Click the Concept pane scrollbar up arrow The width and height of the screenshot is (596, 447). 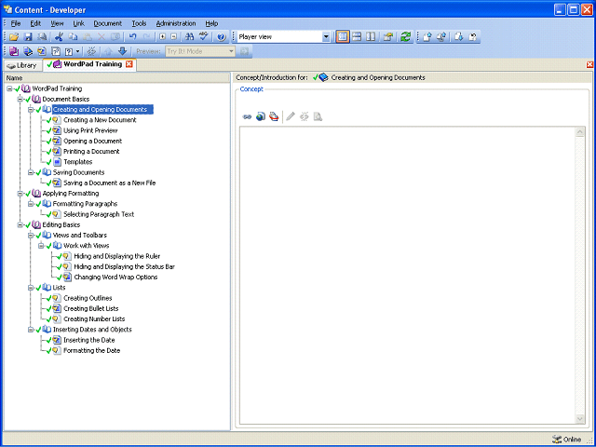click(x=580, y=132)
